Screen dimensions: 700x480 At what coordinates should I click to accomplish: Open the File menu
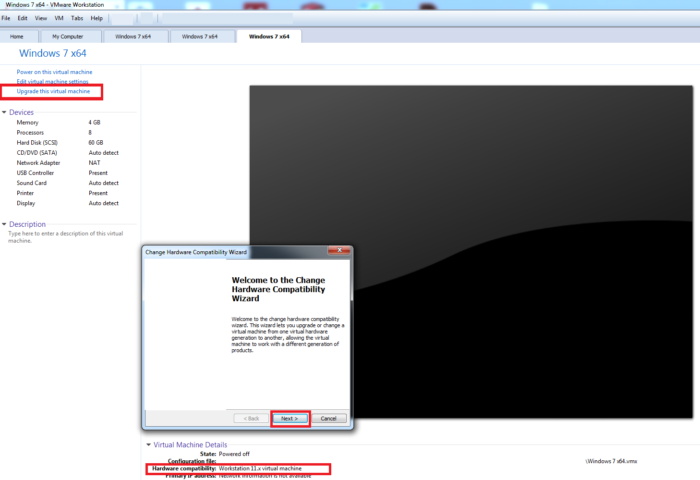click(x=6, y=18)
